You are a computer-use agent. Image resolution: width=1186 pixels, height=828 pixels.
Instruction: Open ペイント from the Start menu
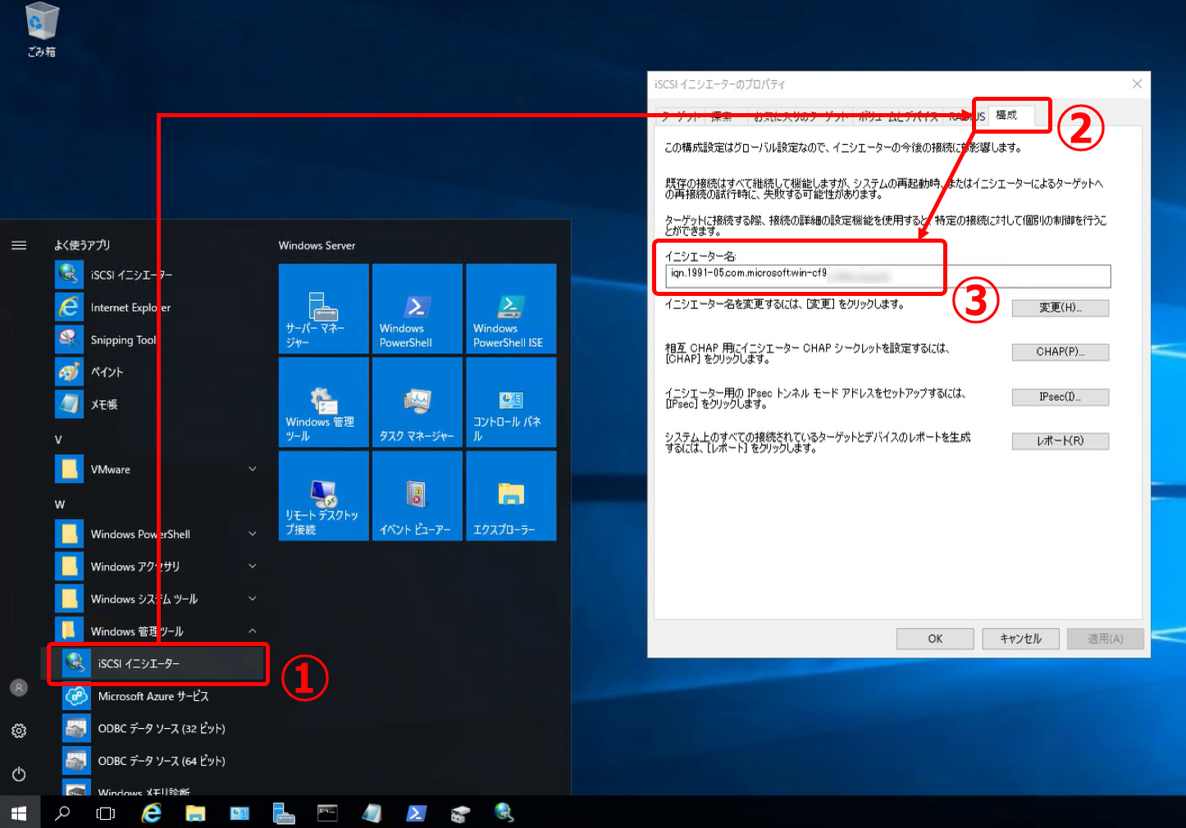[x=156, y=371]
